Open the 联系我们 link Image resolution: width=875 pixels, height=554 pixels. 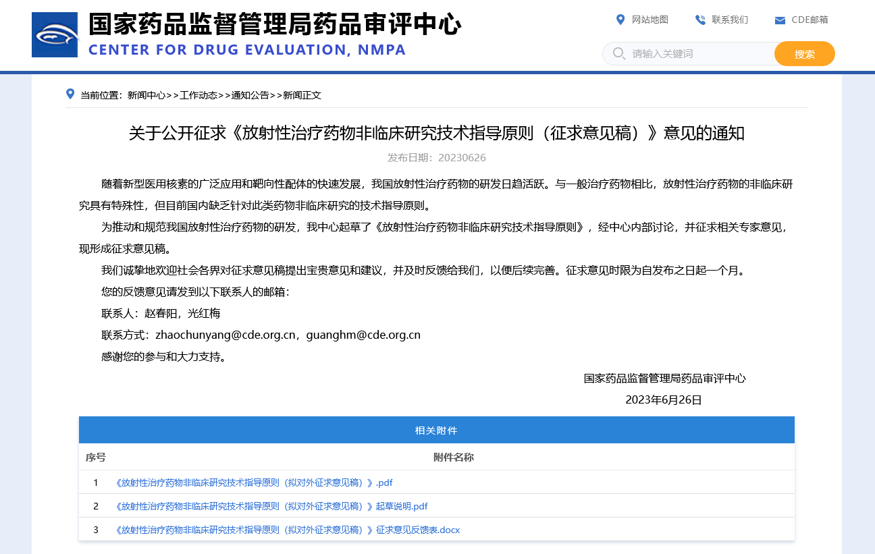[x=730, y=20]
